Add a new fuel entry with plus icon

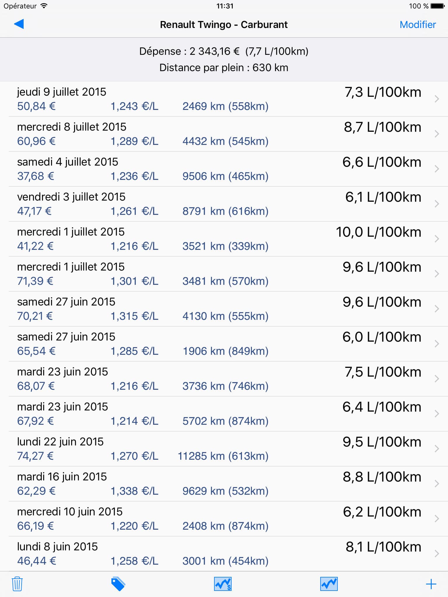click(x=431, y=584)
